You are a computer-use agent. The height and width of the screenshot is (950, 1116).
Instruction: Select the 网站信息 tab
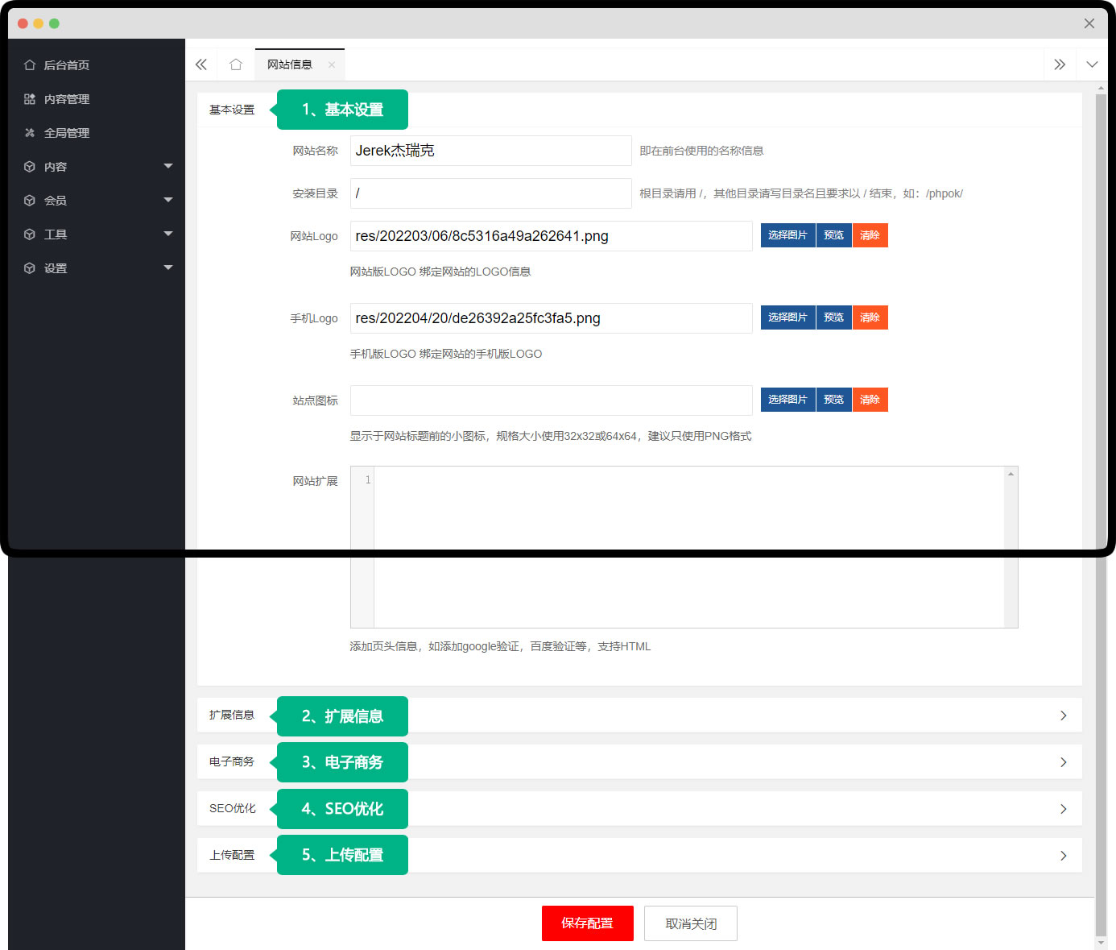pyautogui.click(x=290, y=64)
